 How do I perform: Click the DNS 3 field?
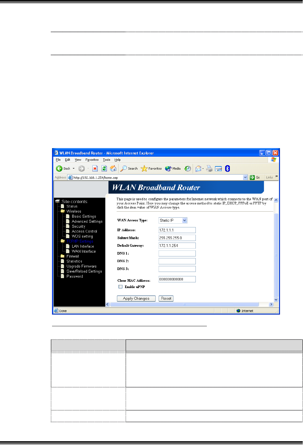[x=177, y=269]
